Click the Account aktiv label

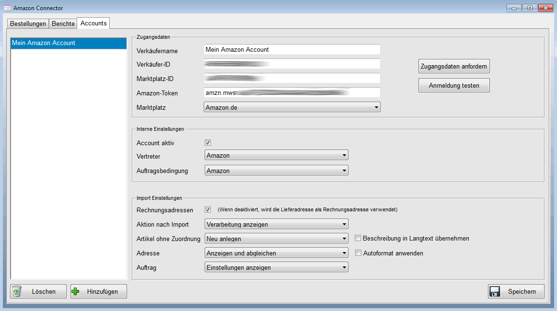(155, 143)
